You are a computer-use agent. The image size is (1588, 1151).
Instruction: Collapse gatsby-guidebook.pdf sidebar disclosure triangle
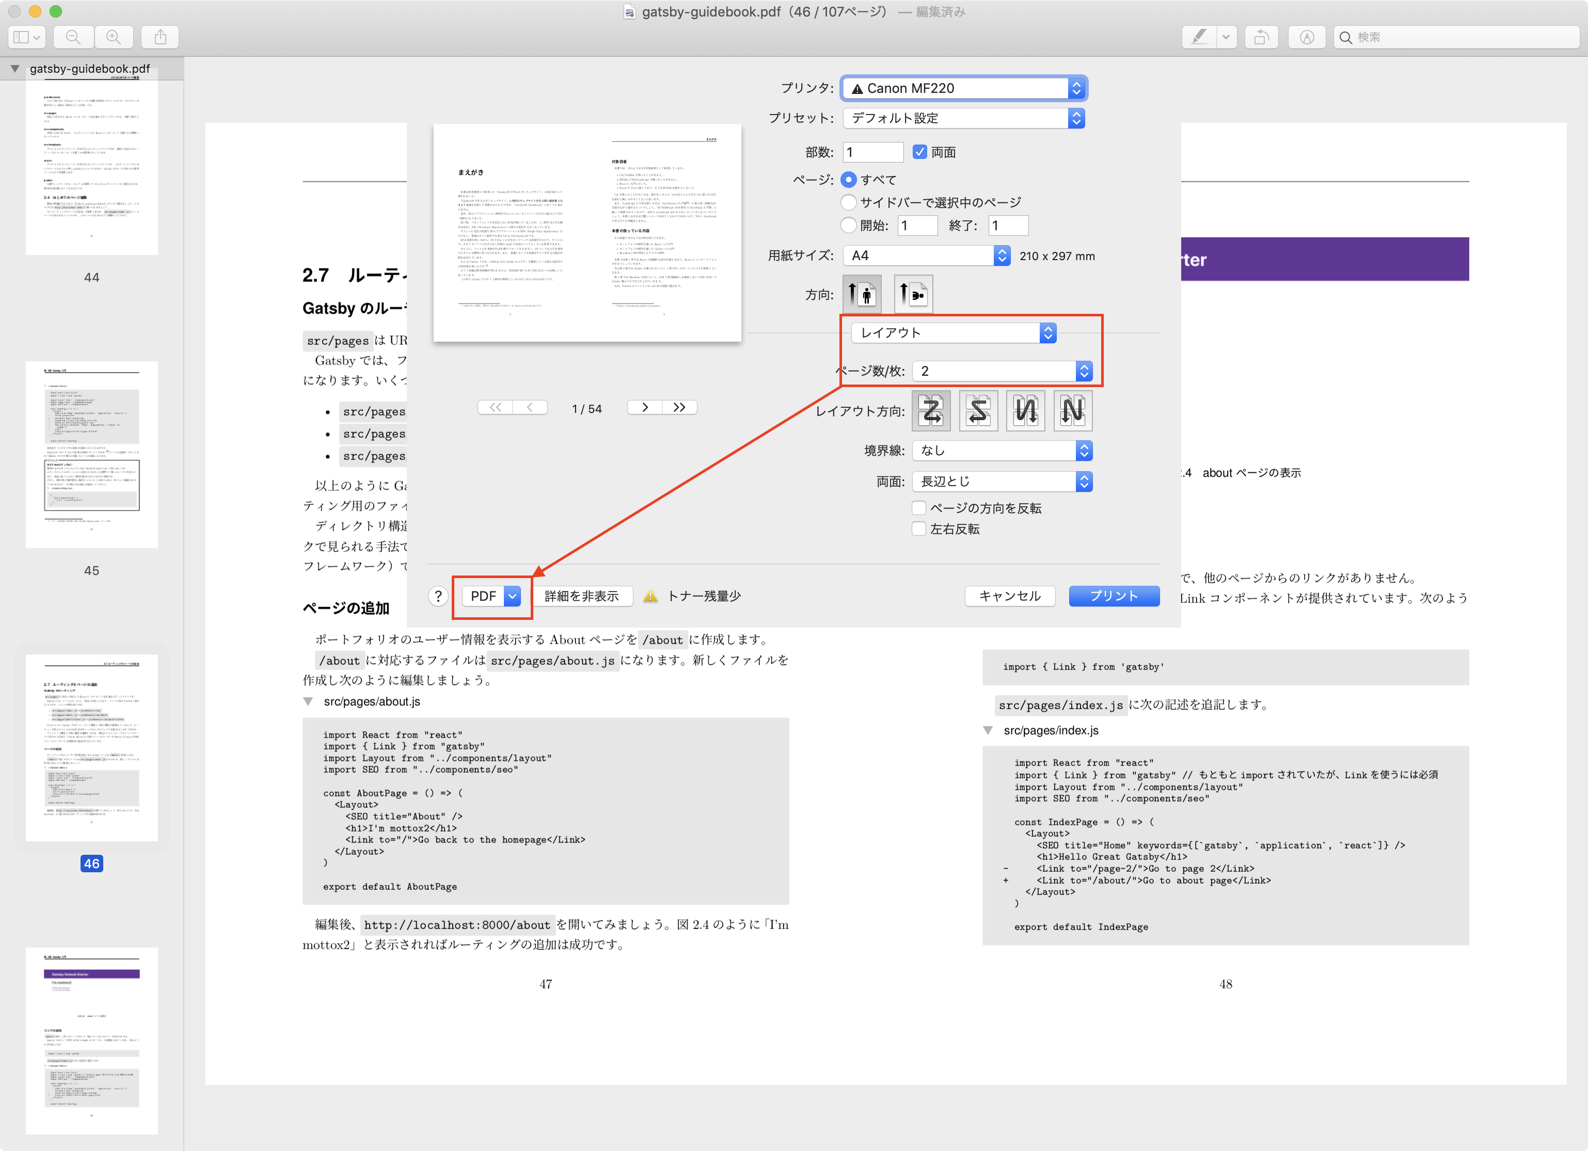pos(14,69)
